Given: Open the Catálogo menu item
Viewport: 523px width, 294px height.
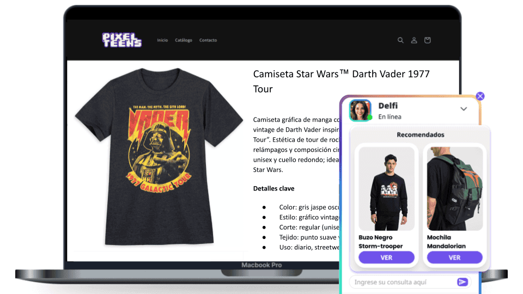Looking at the screenshot, I should click(x=184, y=40).
